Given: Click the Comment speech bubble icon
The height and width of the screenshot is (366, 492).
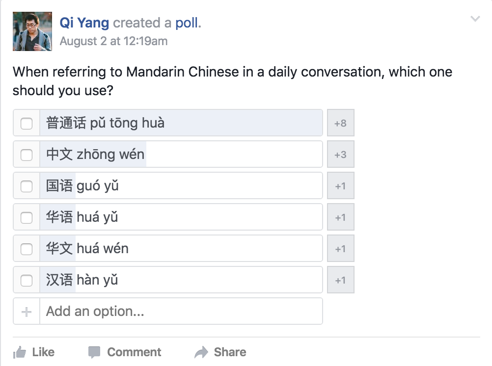Looking at the screenshot, I should 94,352.
